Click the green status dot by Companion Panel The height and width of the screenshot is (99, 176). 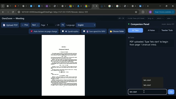(x=129, y=24)
